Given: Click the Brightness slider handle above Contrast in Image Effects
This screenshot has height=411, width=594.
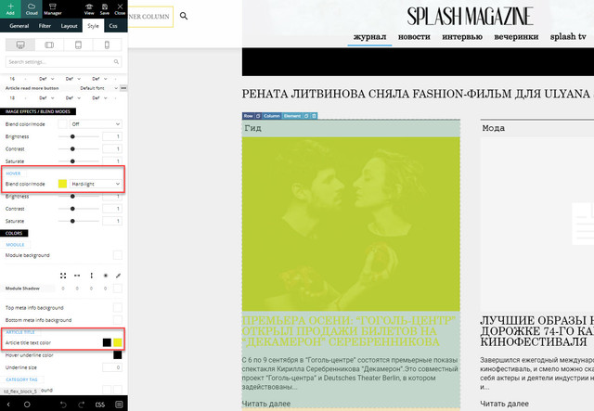Looking at the screenshot, I should click(72, 136).
